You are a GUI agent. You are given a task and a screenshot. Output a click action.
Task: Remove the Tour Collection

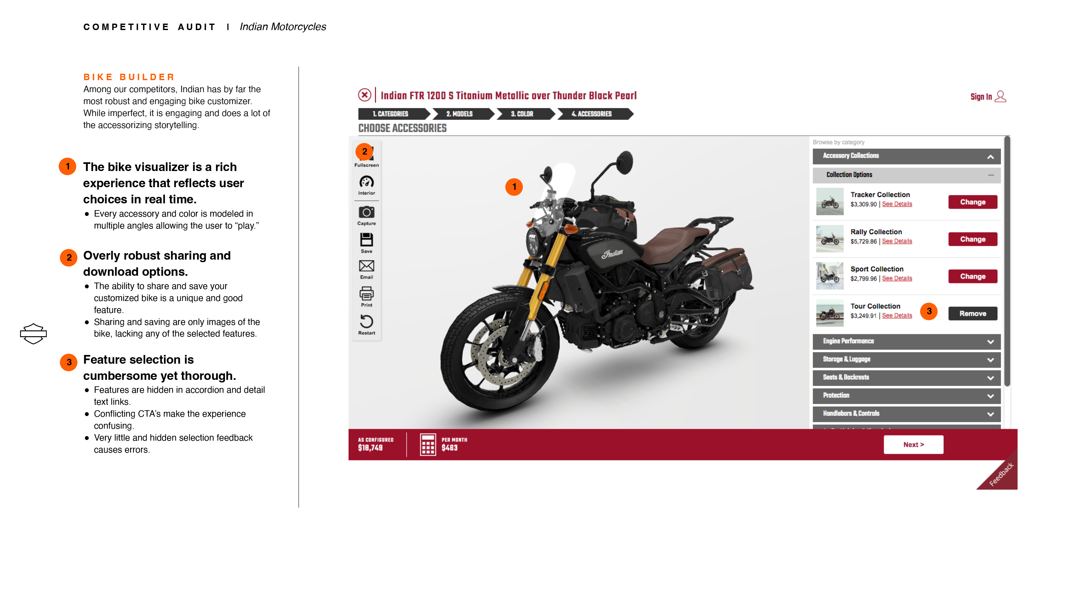973,314
